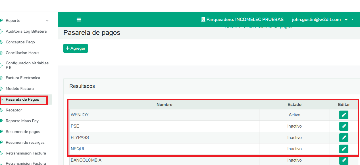Click the icon beside Resumen de pagos
This screenshot has width=360, height=165.
pos(1,132)
